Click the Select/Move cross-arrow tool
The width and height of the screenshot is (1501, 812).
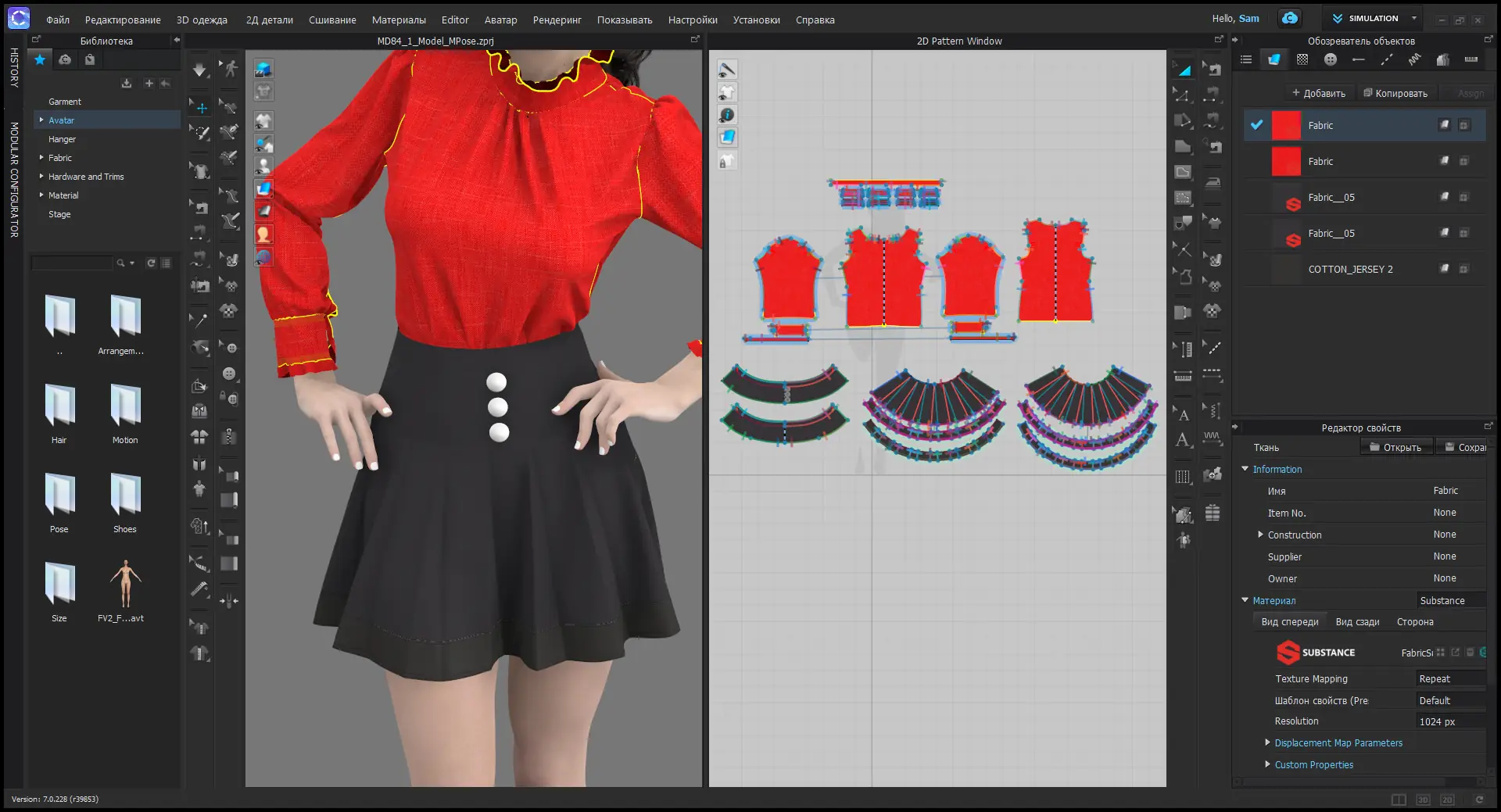click(201, 108)
